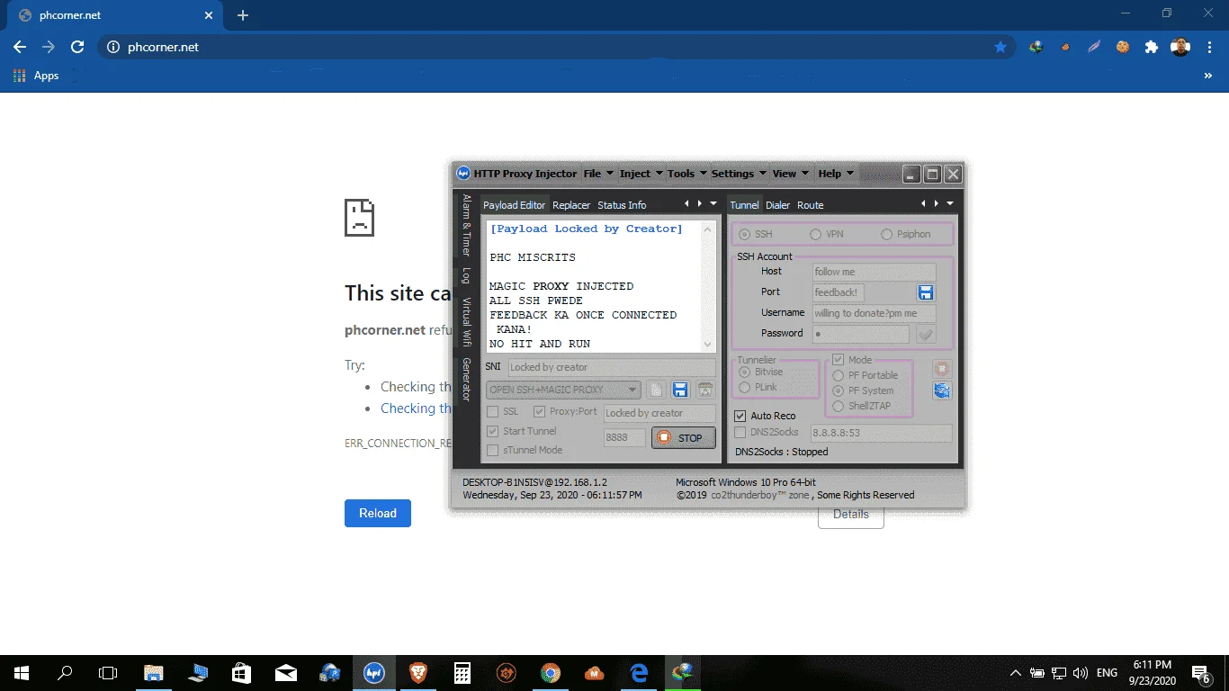Open the Virtual Wifi side tab
1229x691 pixels.
click(466, 322)
